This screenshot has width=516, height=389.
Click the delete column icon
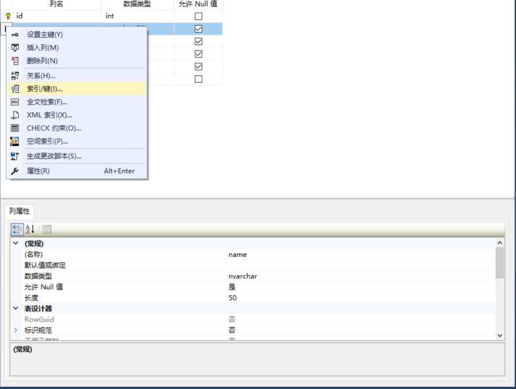pyautogui.click(x=15, y=61)
